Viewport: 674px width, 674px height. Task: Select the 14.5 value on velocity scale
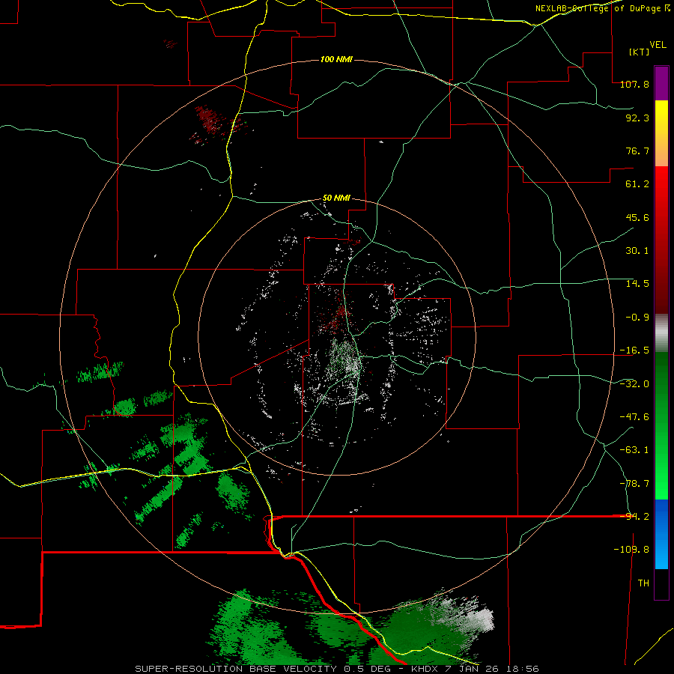(x=637, y=284)
